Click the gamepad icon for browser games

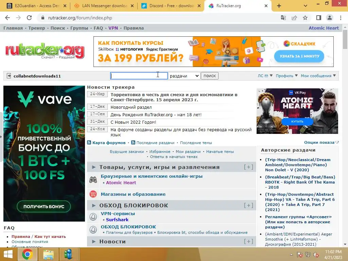[x=93, y=179]
